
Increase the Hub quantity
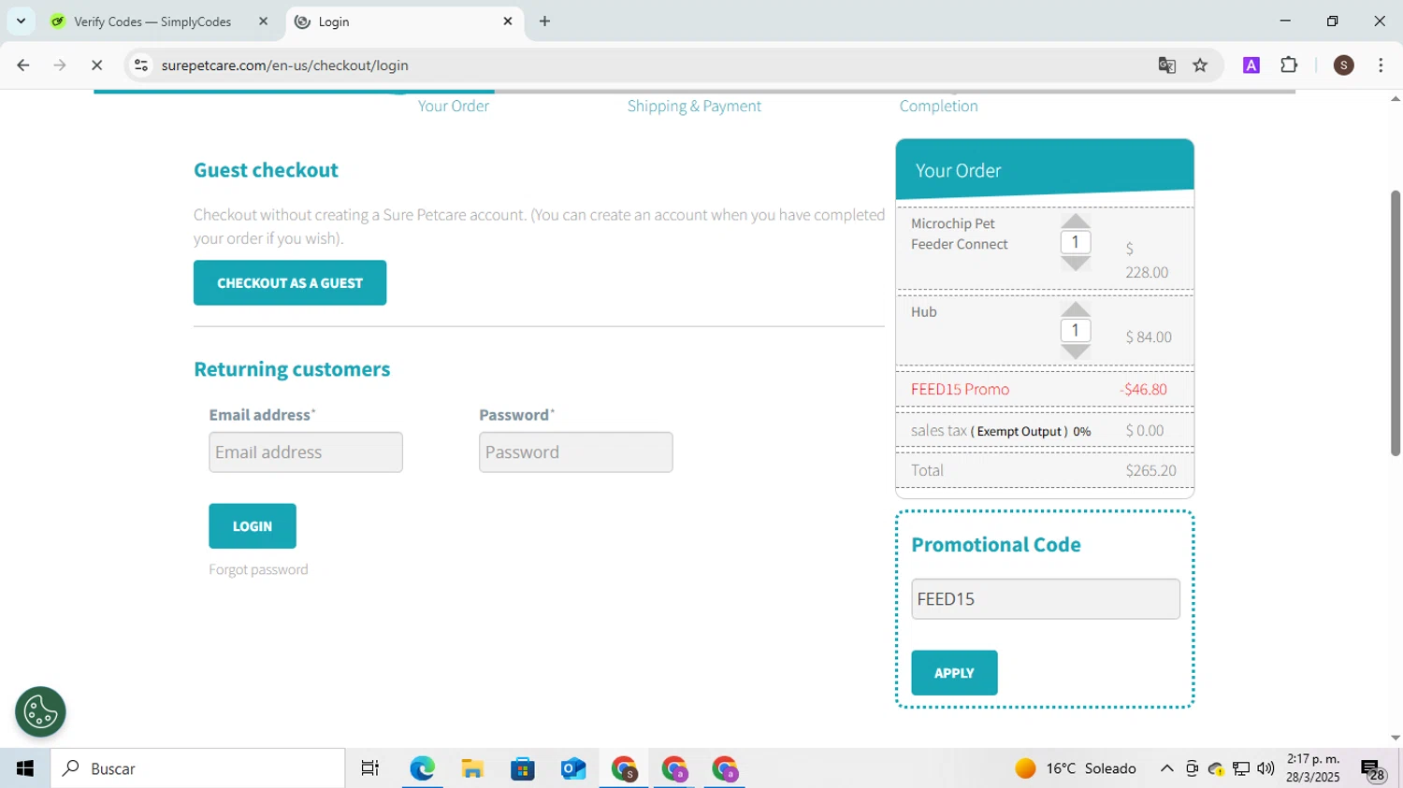pyautogui.click(x=1076, y=308)
